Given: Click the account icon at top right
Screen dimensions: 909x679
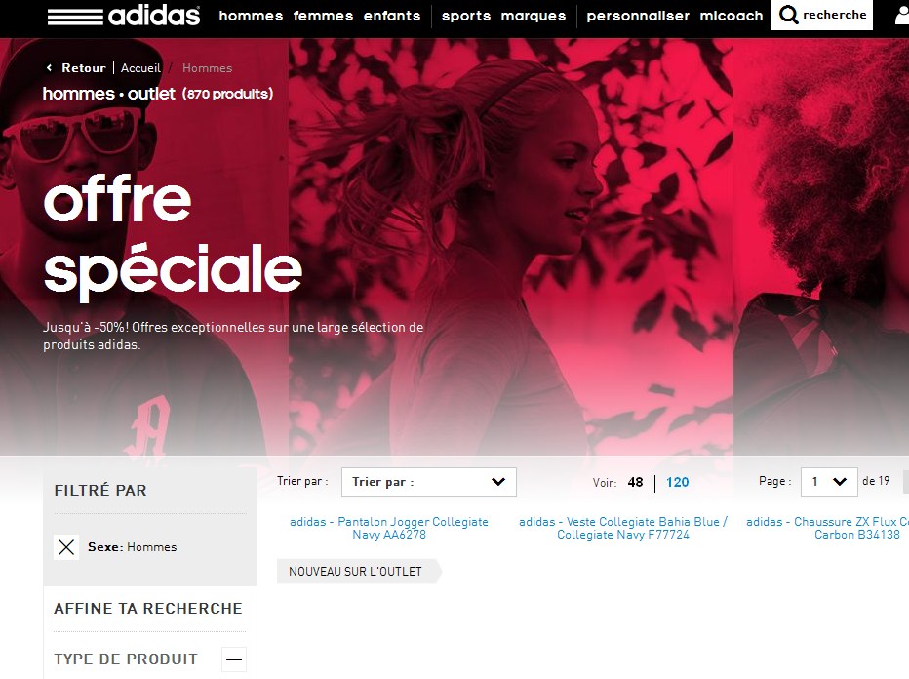Looking at the screenshot, I should (902, 16).
